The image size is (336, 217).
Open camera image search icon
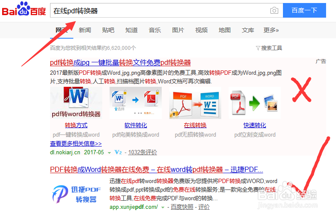pos(274,10)
